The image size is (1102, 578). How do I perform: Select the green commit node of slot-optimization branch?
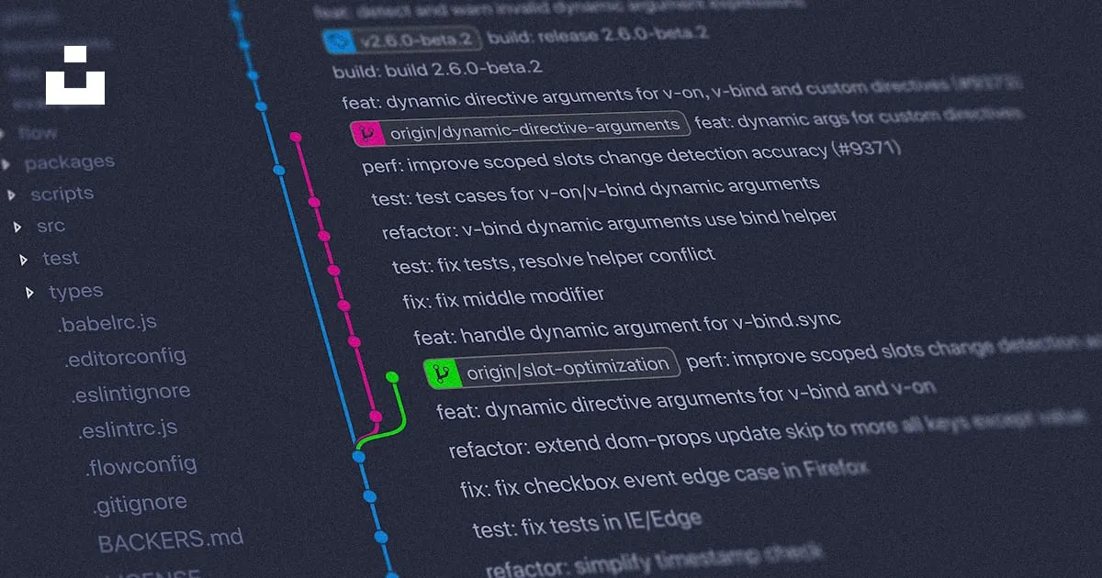(x=392, y=377)
